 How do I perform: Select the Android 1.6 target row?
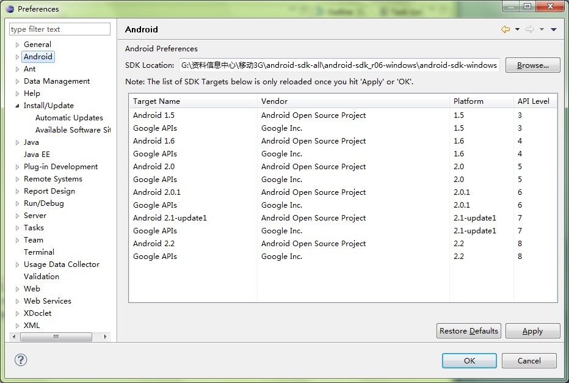coord(343,141)
